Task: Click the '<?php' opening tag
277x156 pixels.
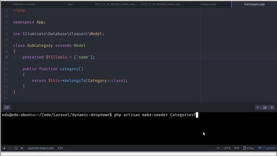Action: (x=19, y=10)
